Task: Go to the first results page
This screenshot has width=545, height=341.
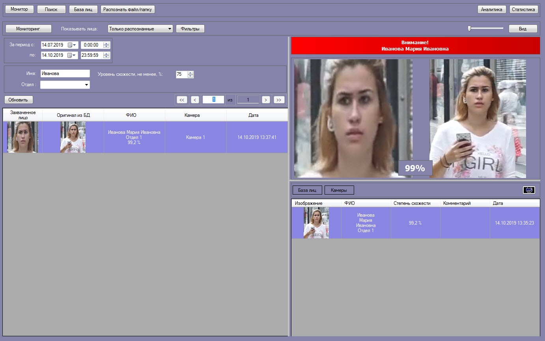Action: [182, 100]
